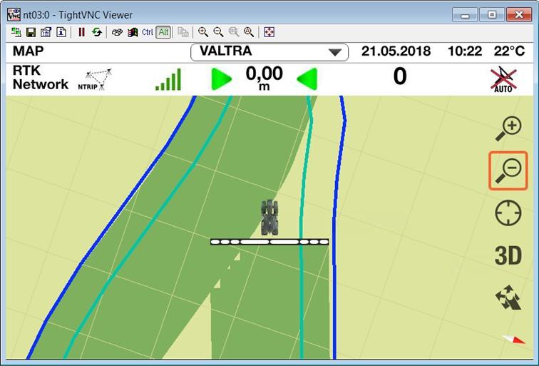Save session with the floppy disk icon
The image size is (539, 366).
(31, 32)
